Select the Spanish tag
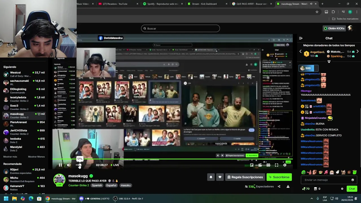Screen dimensions: 361x203 (x=97, y=185)
